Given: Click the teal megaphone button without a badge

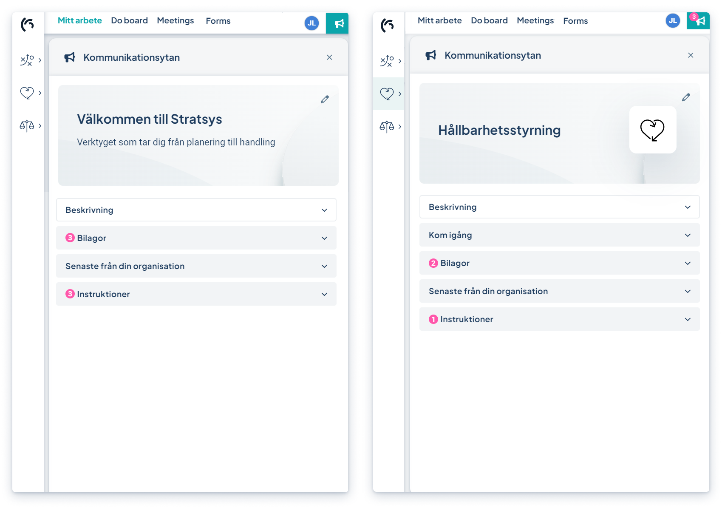Looking at the screenshot, I should click(337, 23).
